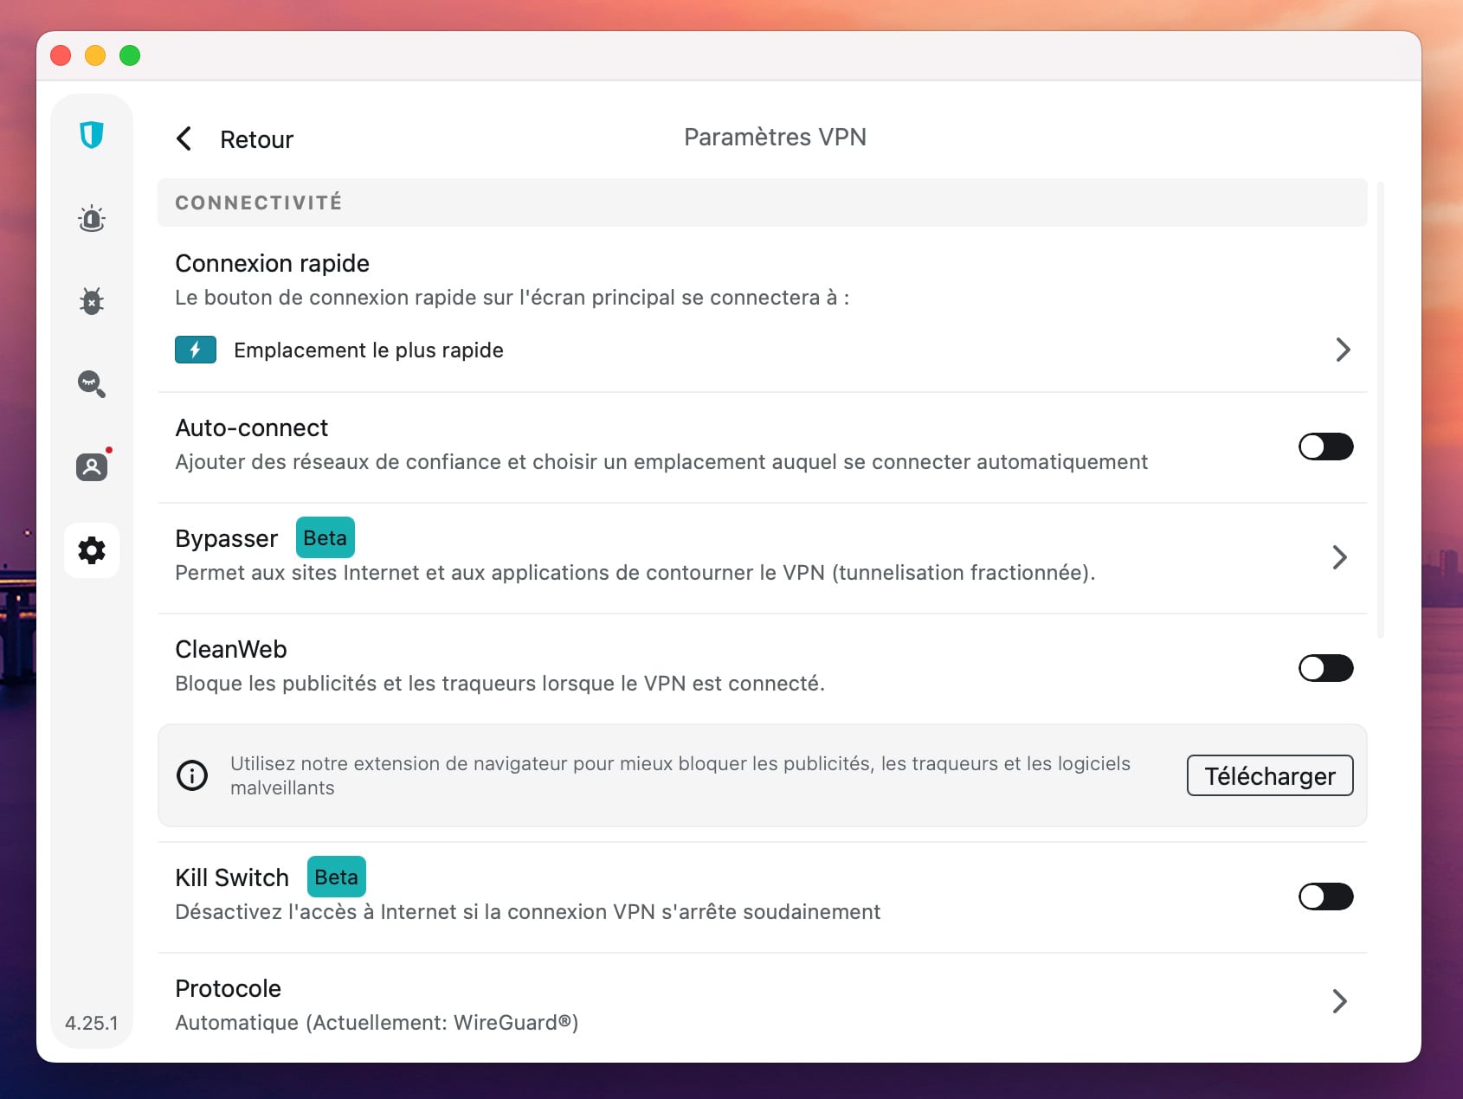Click the vertical scrollbar on right
The width and height of the screenshot is (1463, 1099).
point(1381,410)
